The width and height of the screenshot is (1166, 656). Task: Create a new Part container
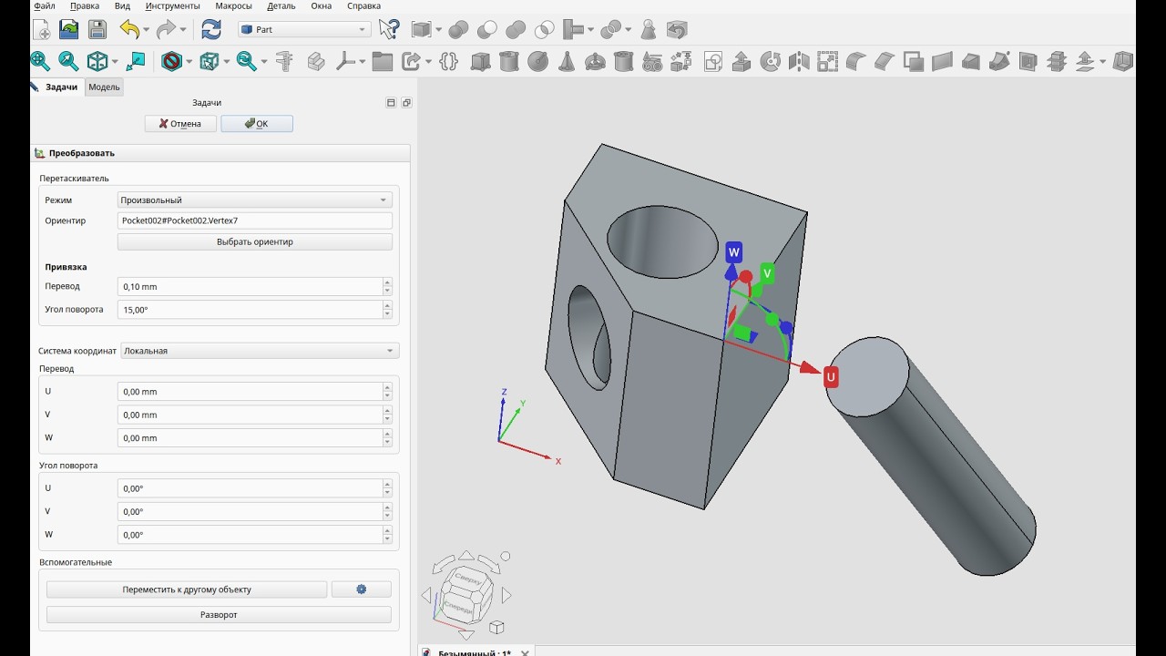[x=316, y=61]
